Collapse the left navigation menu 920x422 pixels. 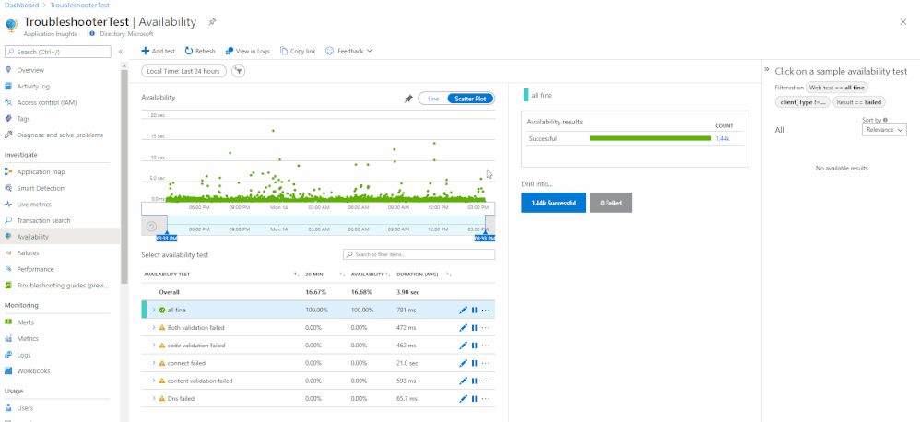pos(120,52)
